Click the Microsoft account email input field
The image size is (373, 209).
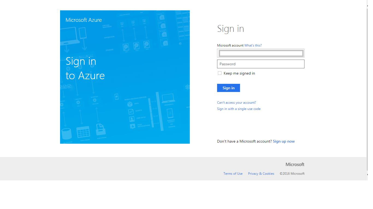coord(260,53)
